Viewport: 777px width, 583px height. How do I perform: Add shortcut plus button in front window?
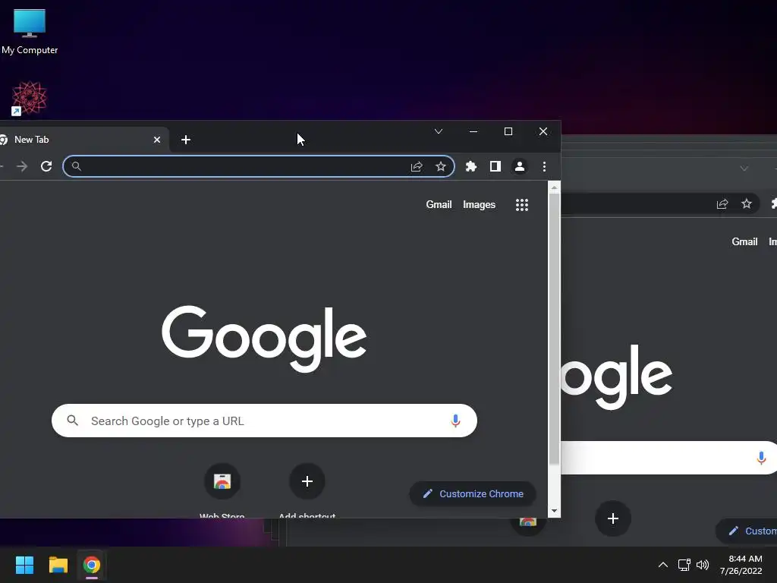click(x=307, y=481)
